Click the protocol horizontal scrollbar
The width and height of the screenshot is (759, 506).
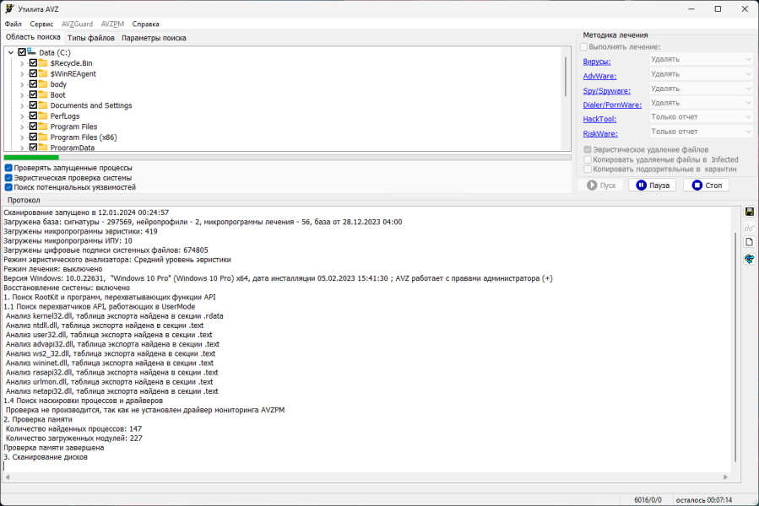click(x=366, y=477)
